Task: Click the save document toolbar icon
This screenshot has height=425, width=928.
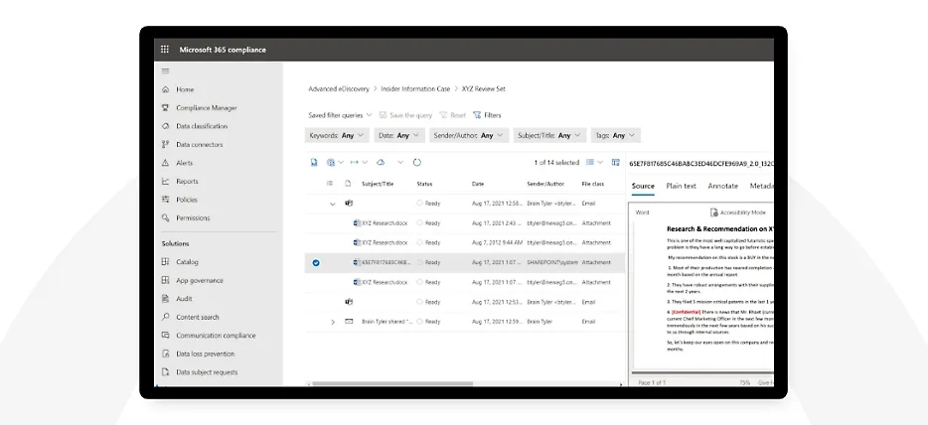Action: (314, 162)
